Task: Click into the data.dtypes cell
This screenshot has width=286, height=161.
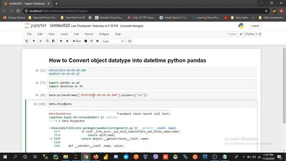Action: tap(152, 104)
